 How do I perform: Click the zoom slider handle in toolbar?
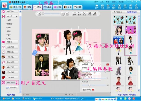(43, 14)
